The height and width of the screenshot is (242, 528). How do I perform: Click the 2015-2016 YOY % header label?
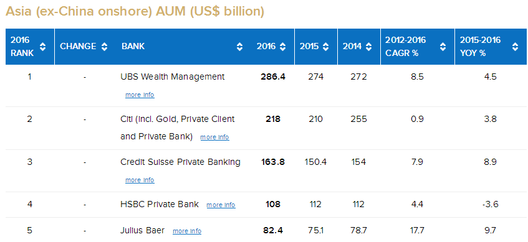(x=480, y=47)
